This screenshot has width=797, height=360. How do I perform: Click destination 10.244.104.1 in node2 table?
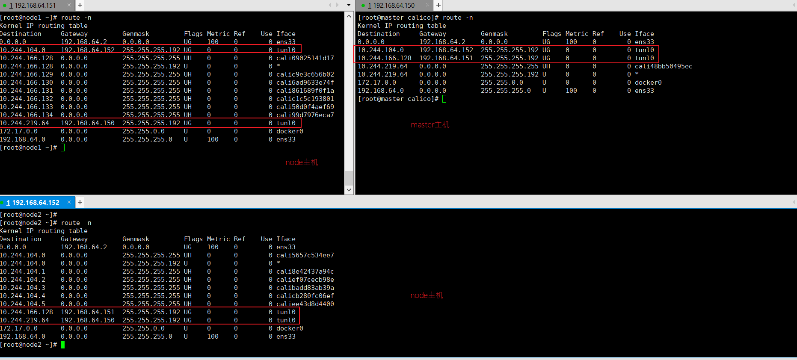click(23, 271)
